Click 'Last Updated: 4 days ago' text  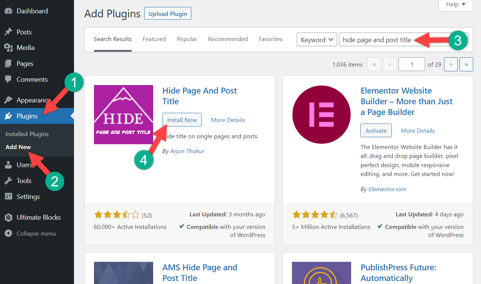point(430,214)
